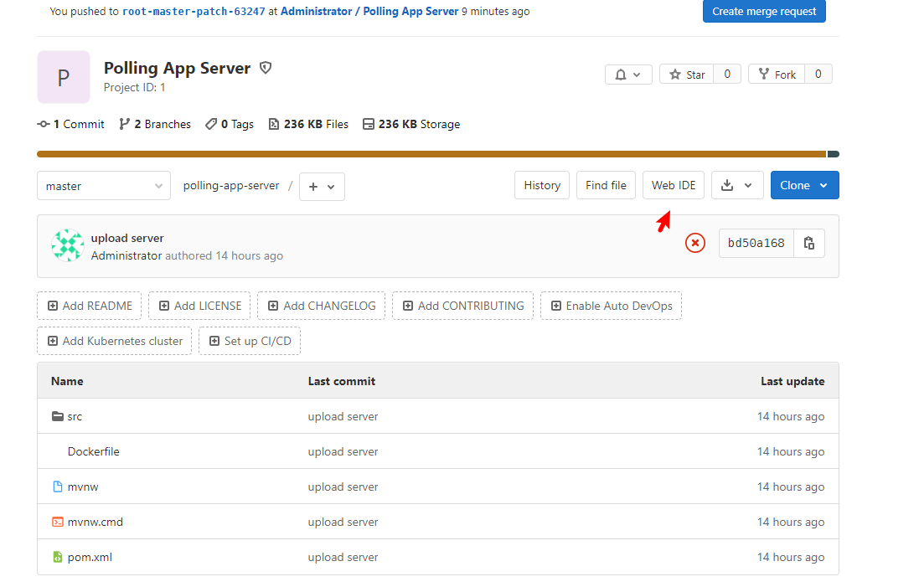Image resolution: width=919 pixels, height=587 pixels.
Task: Open the upload server commit in src row
Action: (x=343, y=416)
